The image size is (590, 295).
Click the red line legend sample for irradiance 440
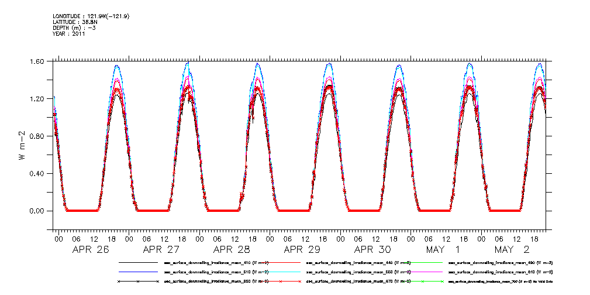pyautogui.click(x=280, y=262)
